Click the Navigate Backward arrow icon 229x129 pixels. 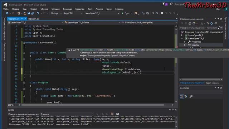(x=7, y=13)
